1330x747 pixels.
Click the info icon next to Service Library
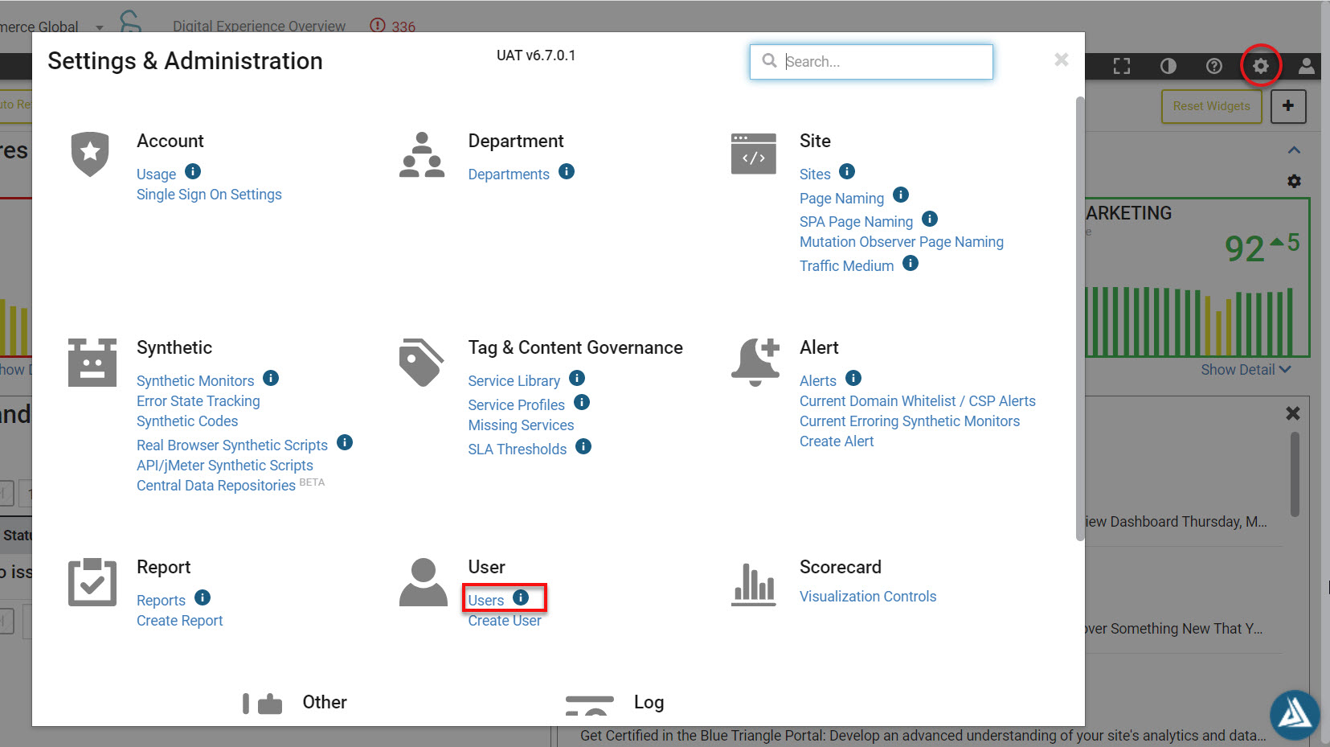[577, 378]
